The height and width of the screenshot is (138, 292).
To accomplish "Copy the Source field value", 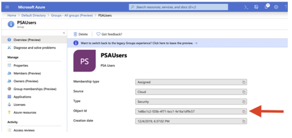I will click(243, 92).
